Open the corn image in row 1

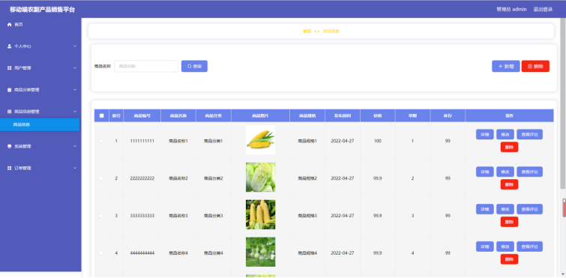point(260,140)
